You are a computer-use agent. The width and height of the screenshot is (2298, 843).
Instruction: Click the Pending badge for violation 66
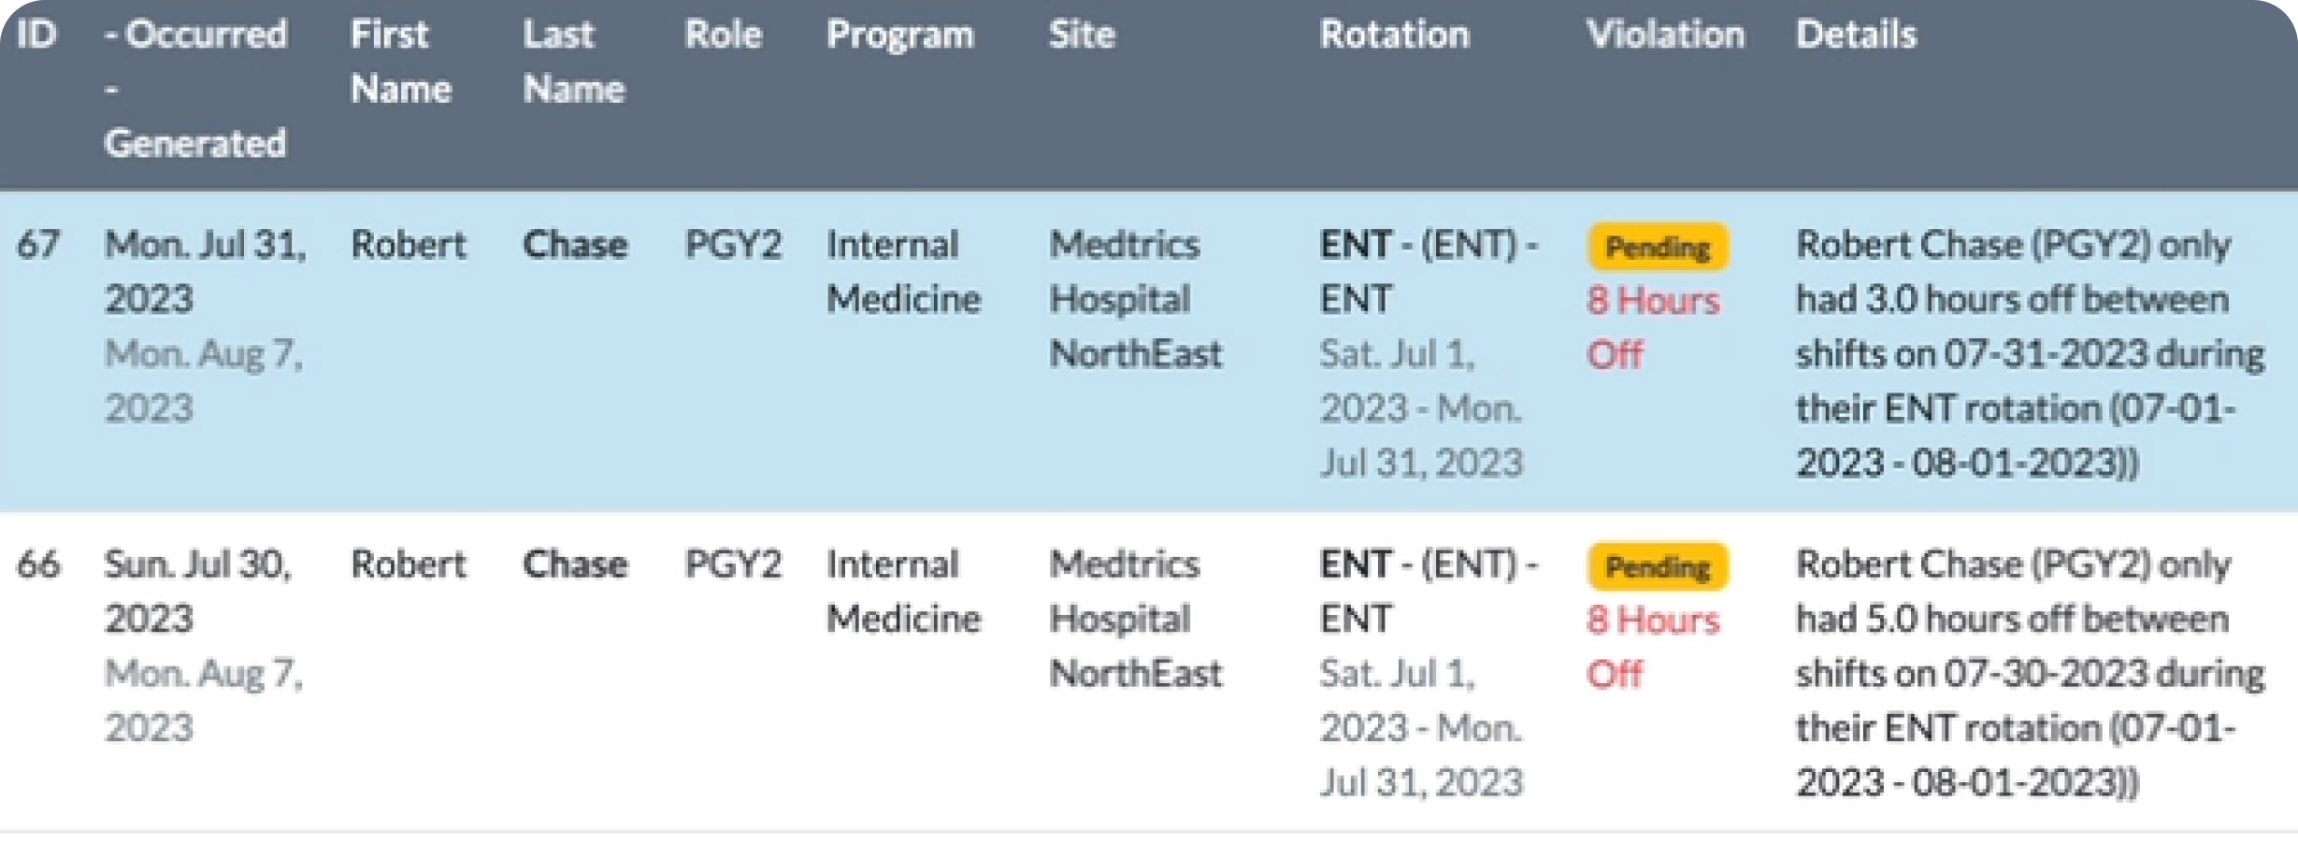click(x=1658, y=567)
